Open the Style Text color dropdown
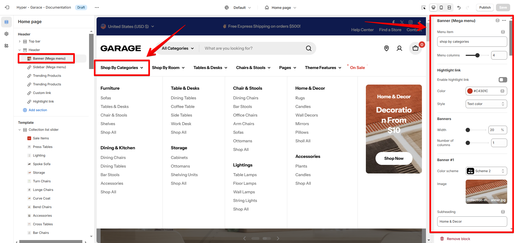Screen dimensions: 515x243 [x=486, y=104]
